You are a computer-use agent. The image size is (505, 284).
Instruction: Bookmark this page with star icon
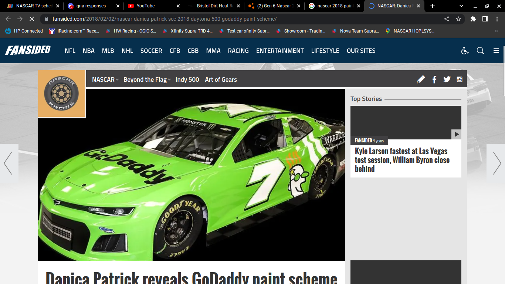pos(458,19)
